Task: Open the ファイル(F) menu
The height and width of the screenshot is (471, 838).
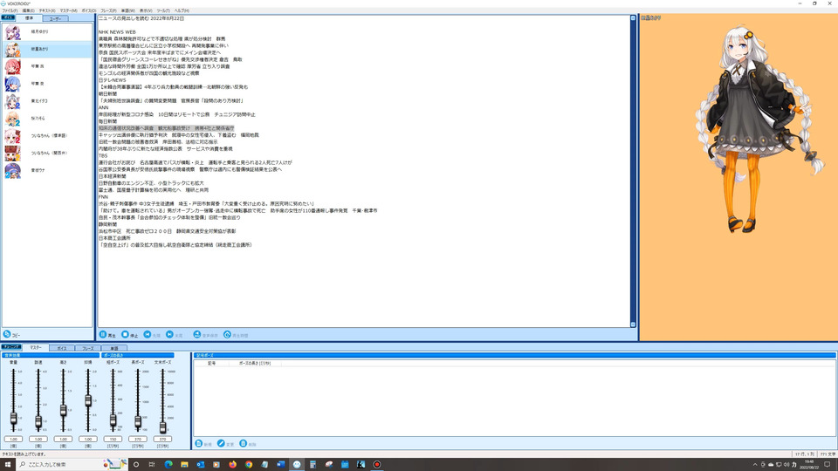Action: pos(10,10)
